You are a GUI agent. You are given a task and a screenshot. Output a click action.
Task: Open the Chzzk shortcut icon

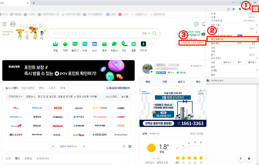click(x=143, y=44)
